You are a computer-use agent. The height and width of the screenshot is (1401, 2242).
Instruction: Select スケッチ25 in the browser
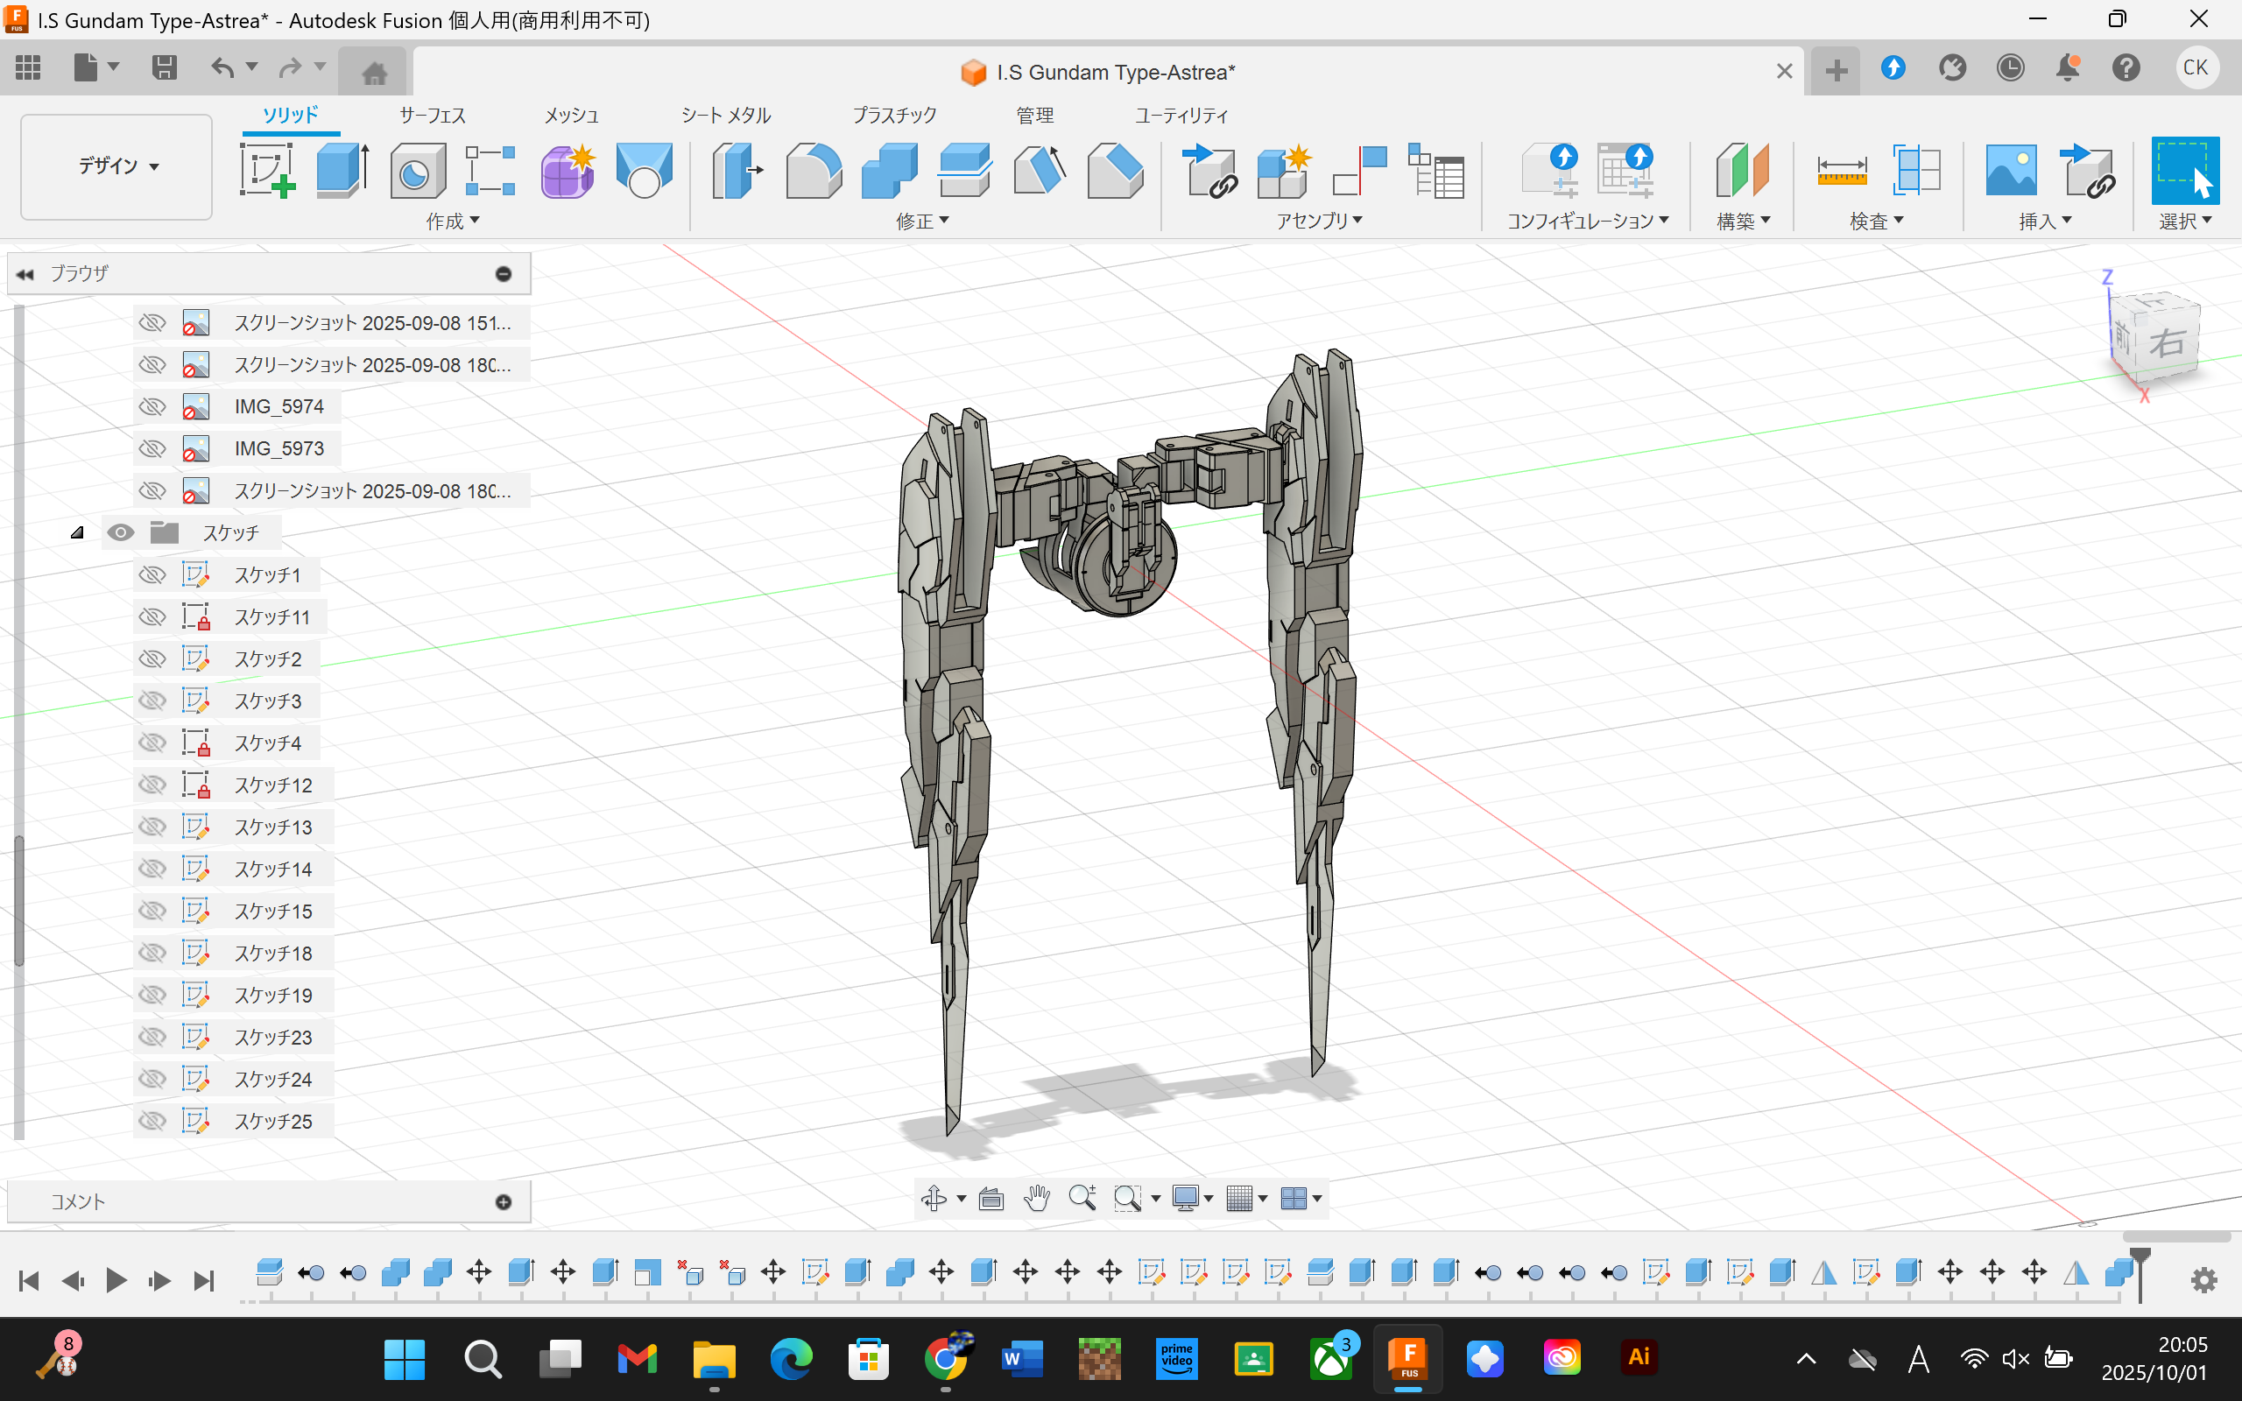[272, 1121]
